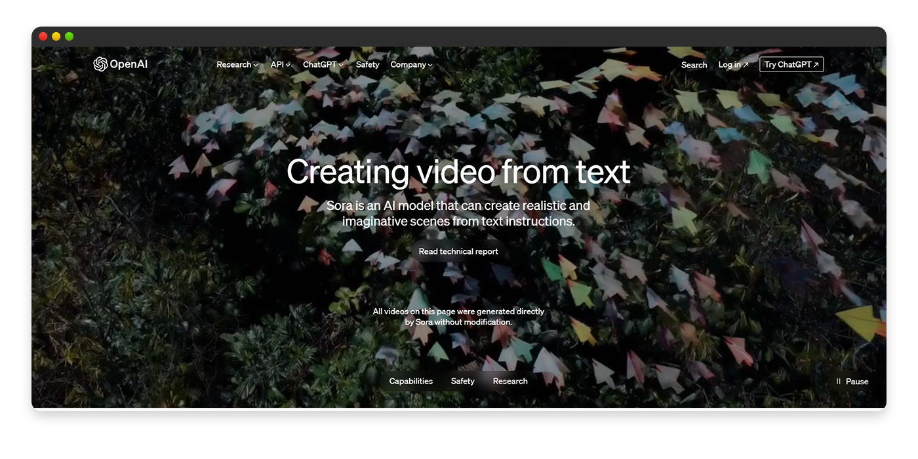Expand the Research menu
The image size is (918, 459).
click(x=237, y=64)
